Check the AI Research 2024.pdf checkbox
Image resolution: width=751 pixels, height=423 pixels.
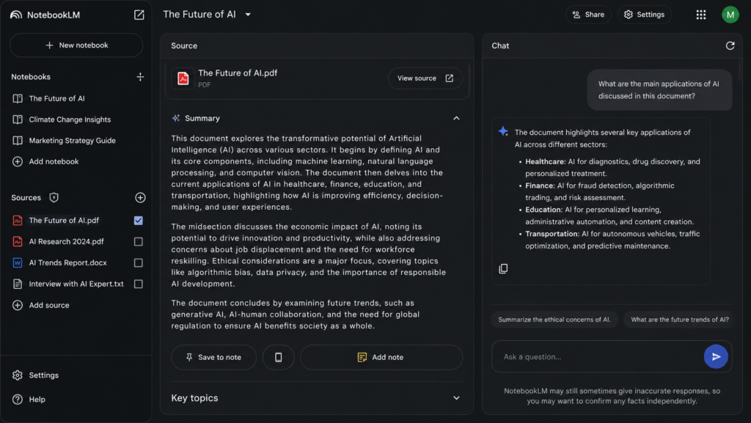tap(139, 241)
